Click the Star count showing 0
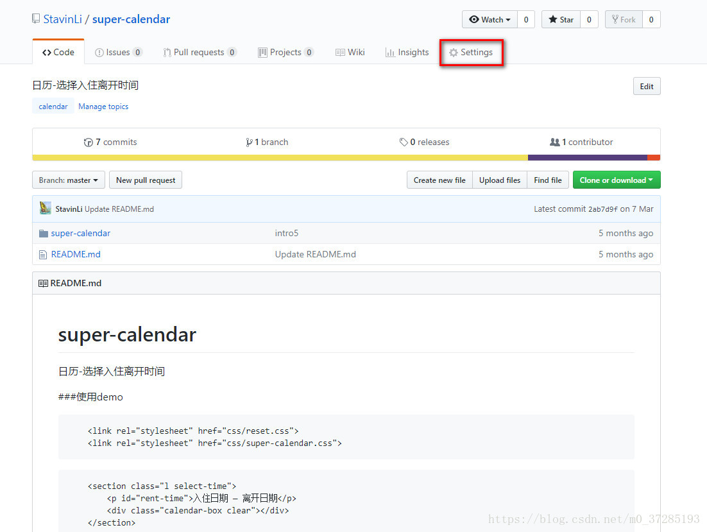707x532 pixels. click(x=589, y=19)
